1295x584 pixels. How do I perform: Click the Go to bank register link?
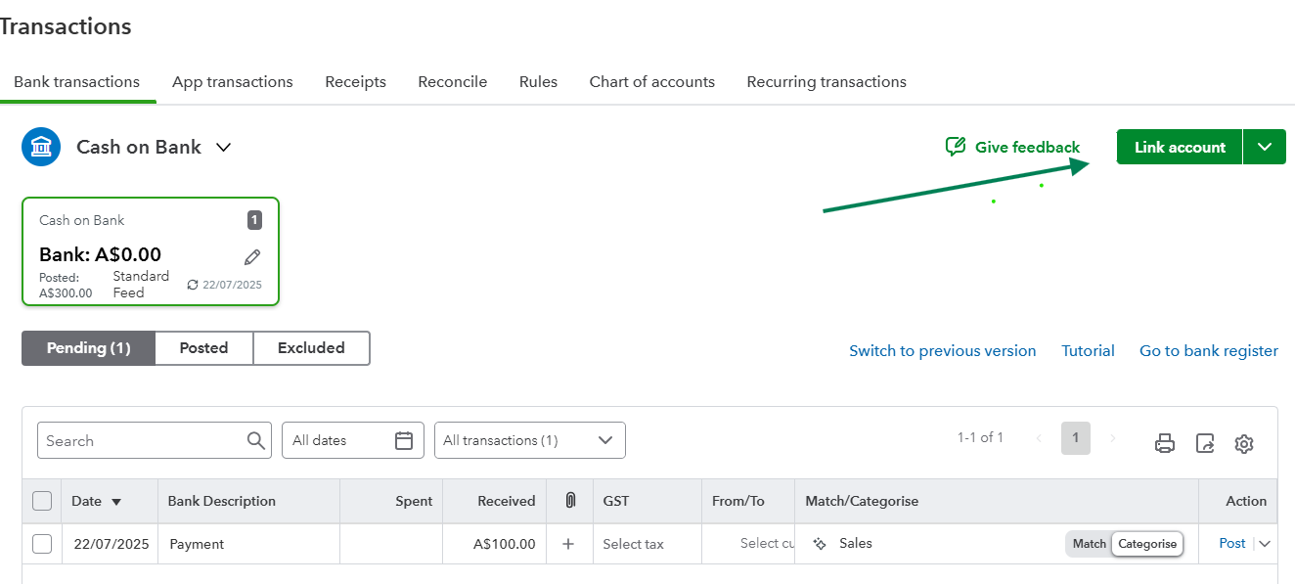tap(1208, 350)
